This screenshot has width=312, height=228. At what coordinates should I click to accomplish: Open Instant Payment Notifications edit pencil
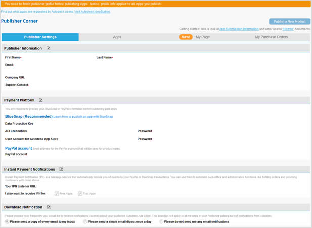tap(61, 169)
